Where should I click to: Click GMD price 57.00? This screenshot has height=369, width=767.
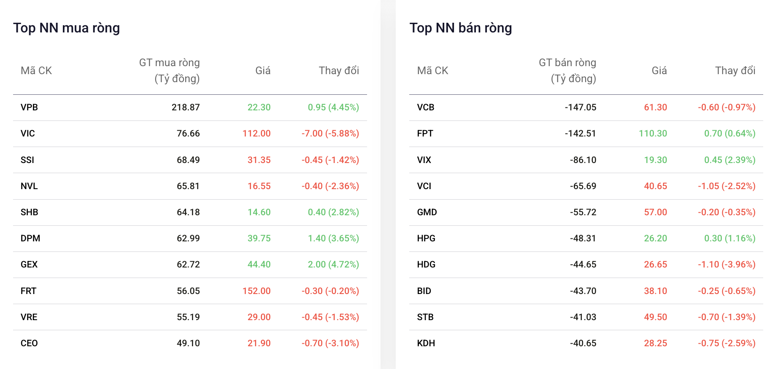point(656,212)
